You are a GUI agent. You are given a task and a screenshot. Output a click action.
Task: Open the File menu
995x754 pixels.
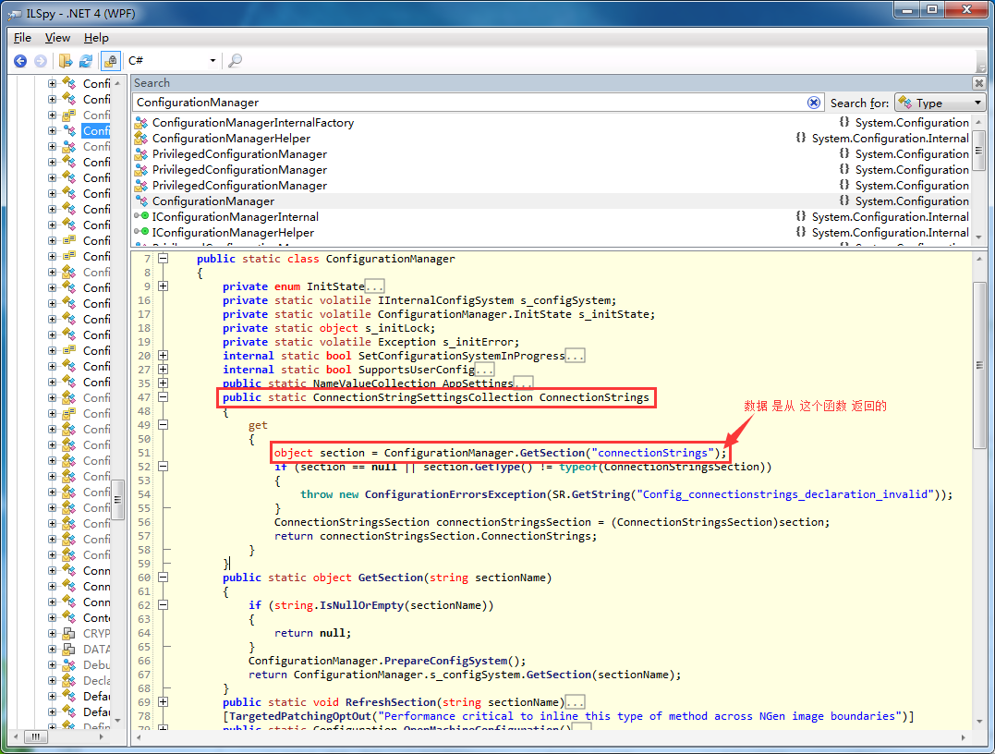click(x=22, y=38)
